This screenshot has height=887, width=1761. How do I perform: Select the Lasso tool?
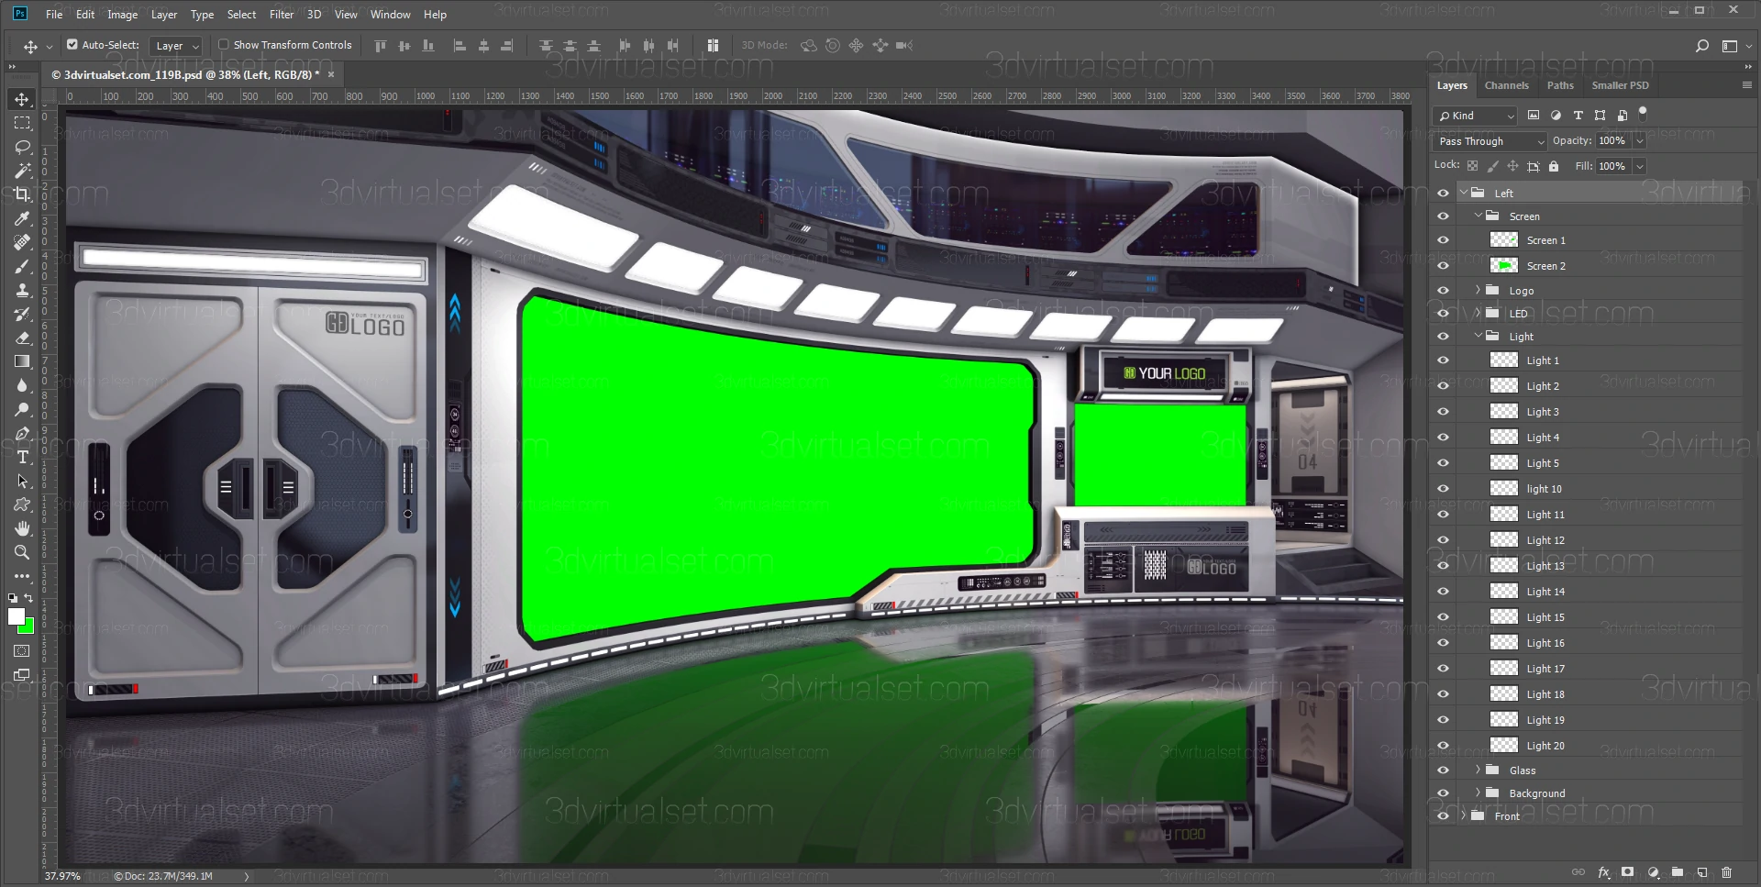(22, 147)
